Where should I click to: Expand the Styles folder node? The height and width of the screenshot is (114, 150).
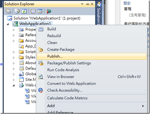pos(14,58)
